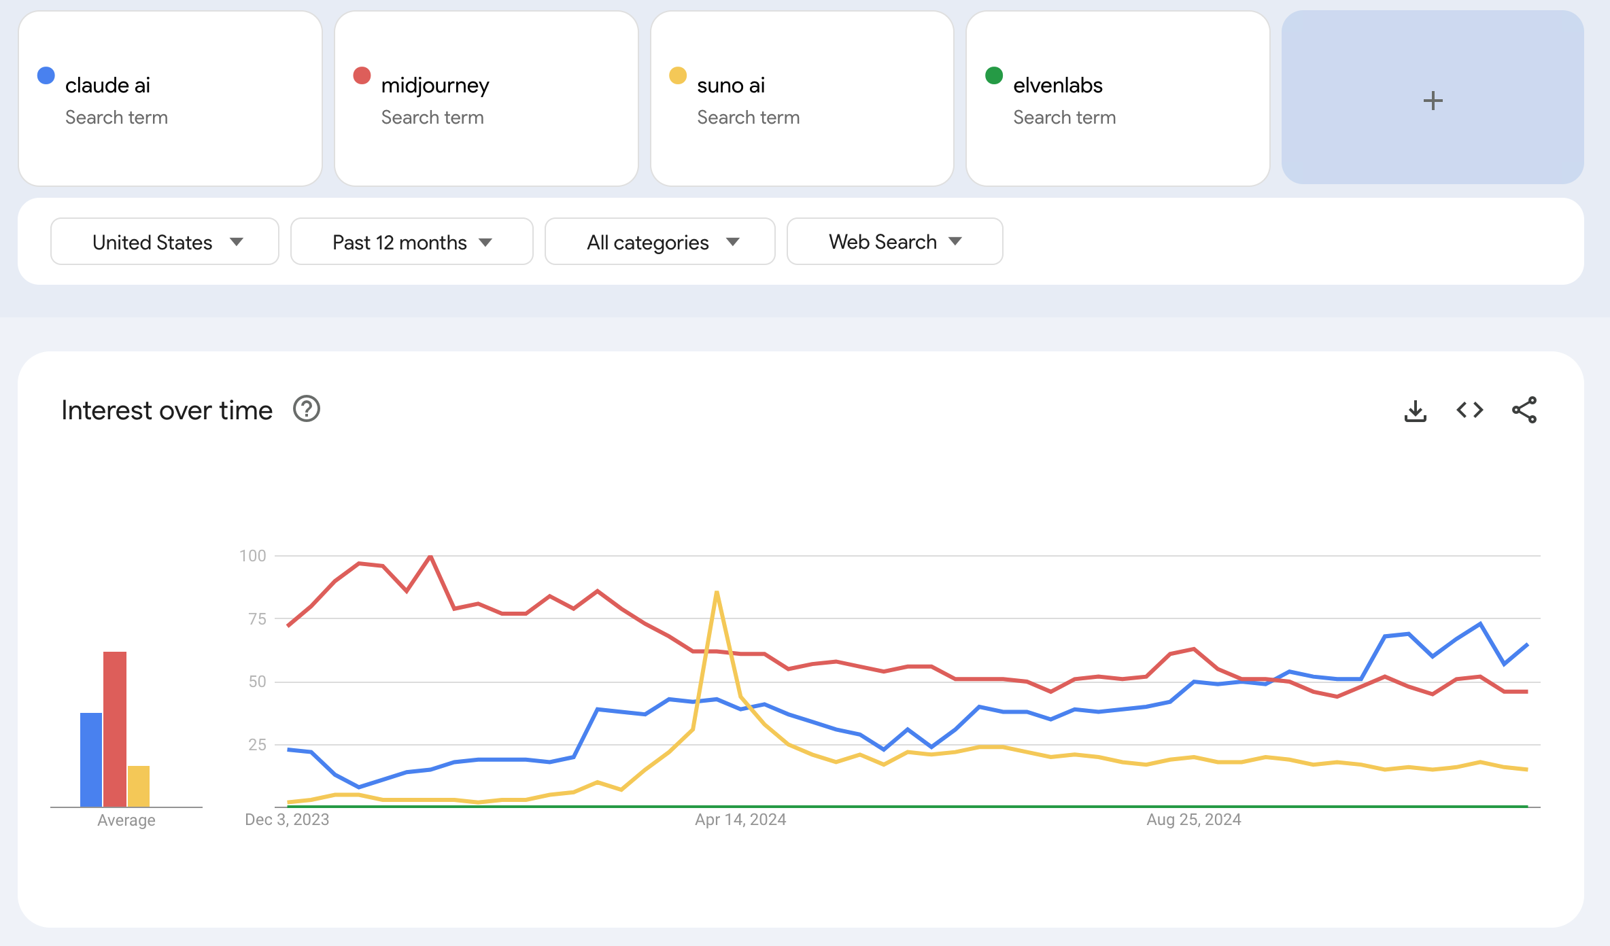Edit the claude ai search term
1610x946 pixels.
click(170, 98)
